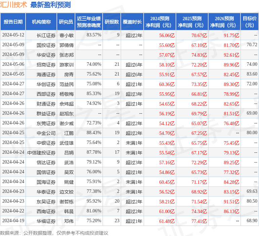Image resolution: width=259 pixels, height=236 pixels.
Task: Click target price 70.72
Action: coord(252,45)
